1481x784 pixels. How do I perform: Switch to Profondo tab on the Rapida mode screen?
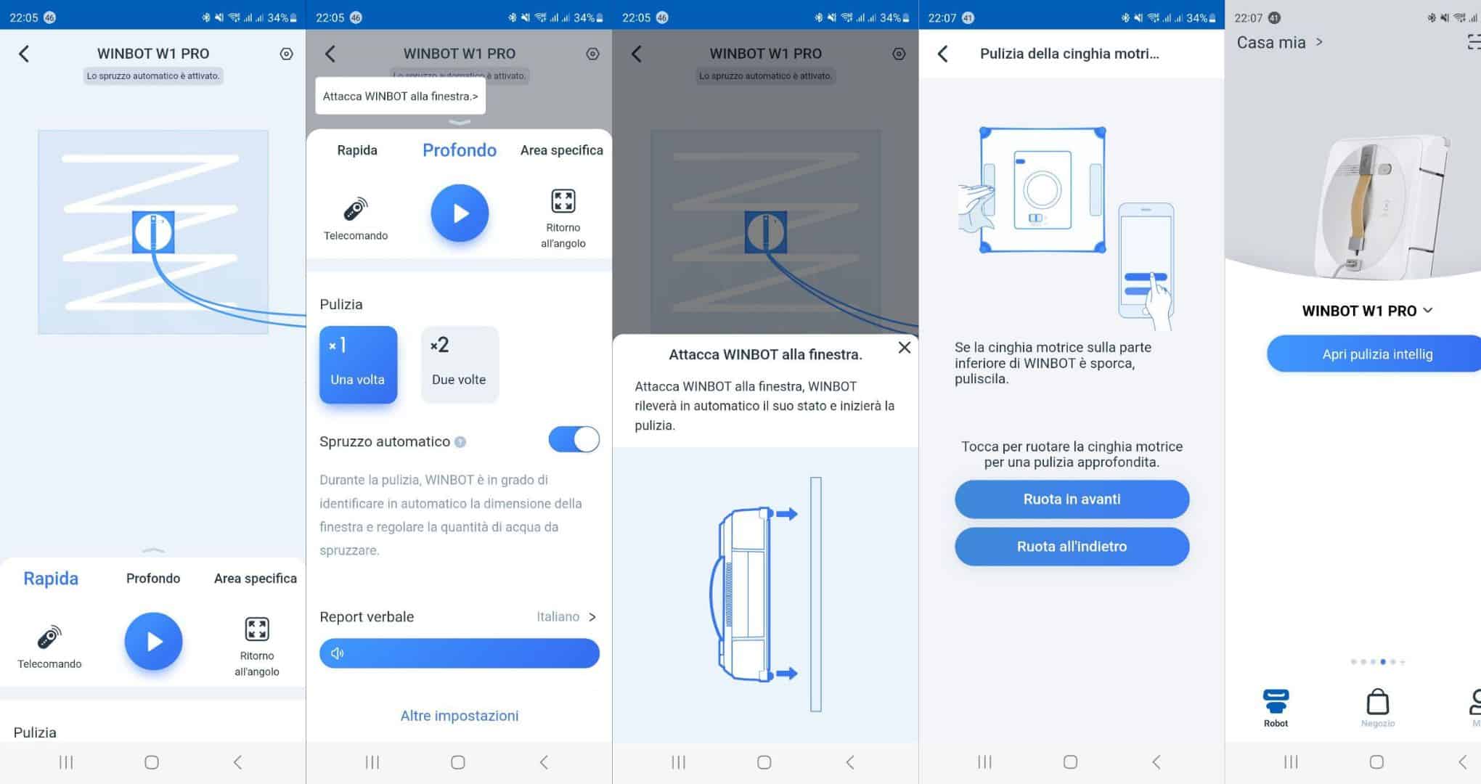[x=153, y=579]
